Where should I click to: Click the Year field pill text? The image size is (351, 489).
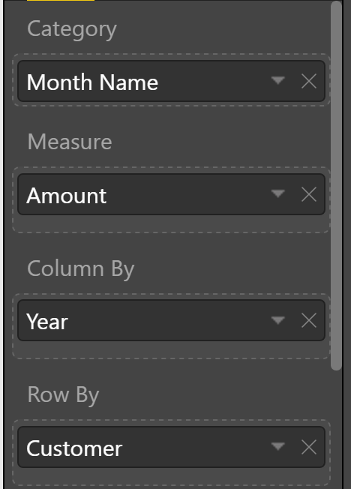click(x=47, y=322)
